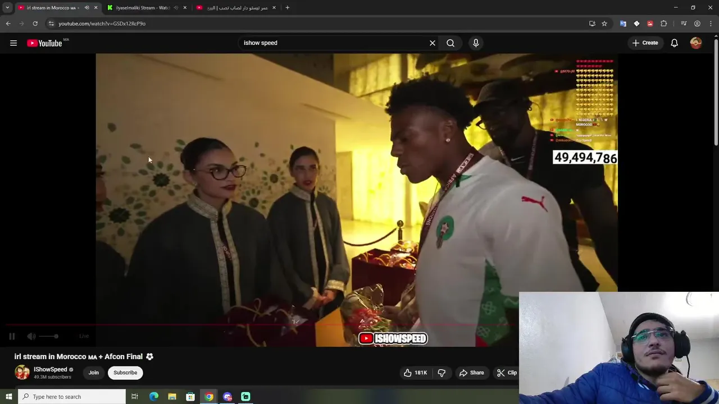Click the 'Type here to search' taskbar box
The image size is (719, 404).
(x=72, y=397)
